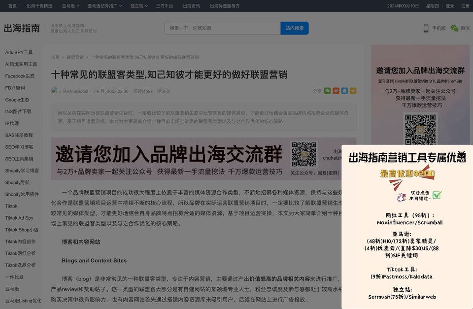Open the 出海优选服务方 menu item
The image size is (473, 309).
click(x=225, y=6)
